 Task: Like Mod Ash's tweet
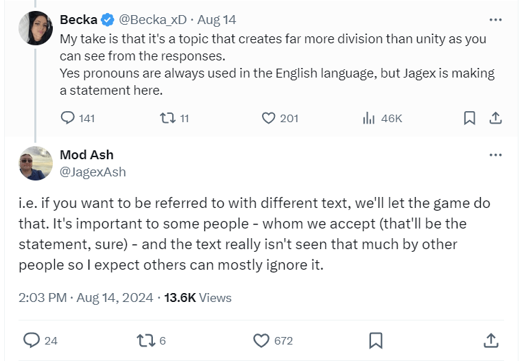click(x=261, y=340)
